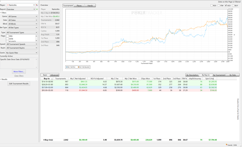The image size is (242, 147).
Task: Sort by the My C Fee column header
Action: 115,79
